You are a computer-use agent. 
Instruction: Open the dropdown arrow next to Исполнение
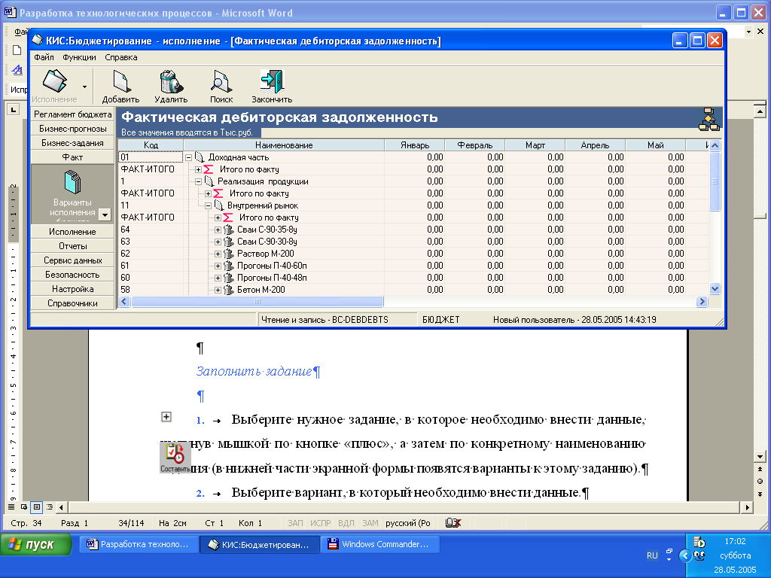tap(84, 87)
